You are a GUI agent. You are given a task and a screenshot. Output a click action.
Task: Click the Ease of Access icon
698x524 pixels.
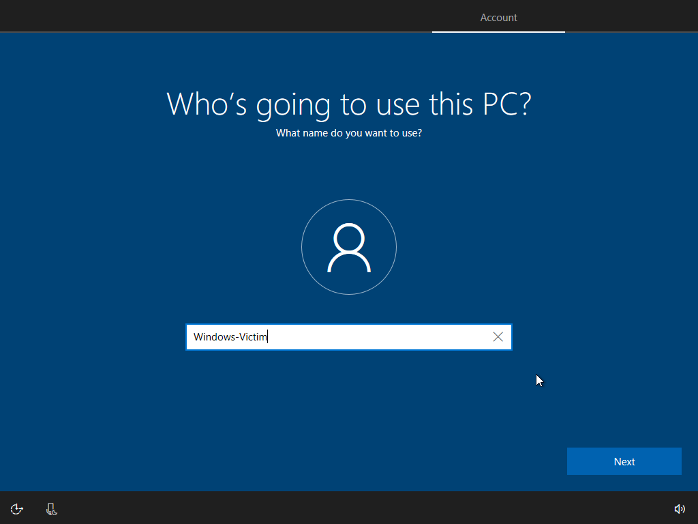pyautogui.click(x=17, y=508)
